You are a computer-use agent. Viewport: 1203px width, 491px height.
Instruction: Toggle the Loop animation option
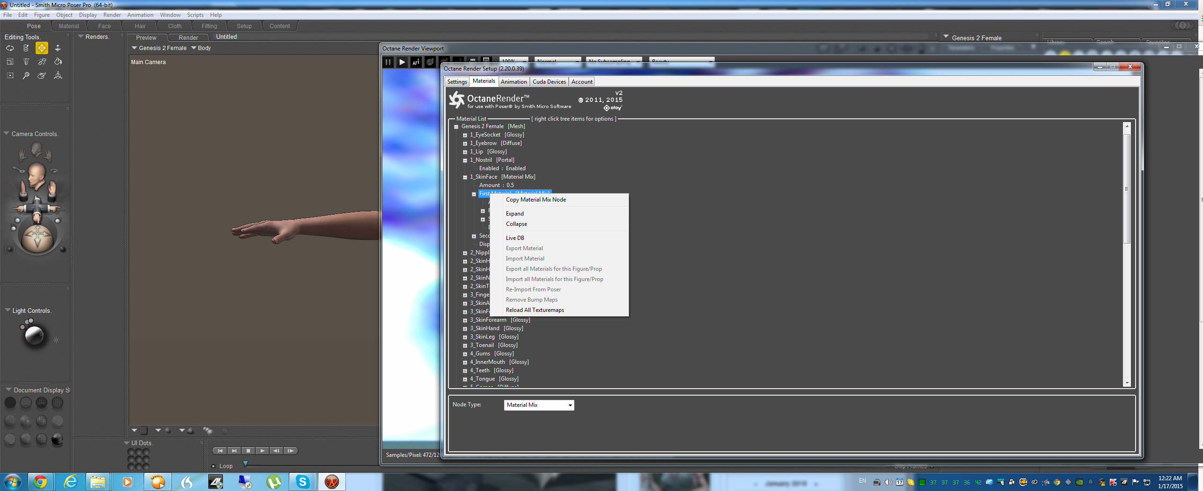[x=213, y=466]
